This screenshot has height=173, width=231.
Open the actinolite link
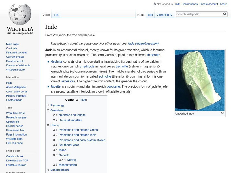[105, 76]
